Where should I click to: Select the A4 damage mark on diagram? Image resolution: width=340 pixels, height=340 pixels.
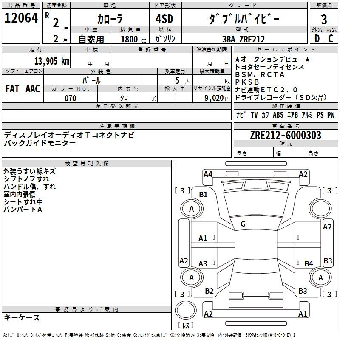(x=208, y=174)
